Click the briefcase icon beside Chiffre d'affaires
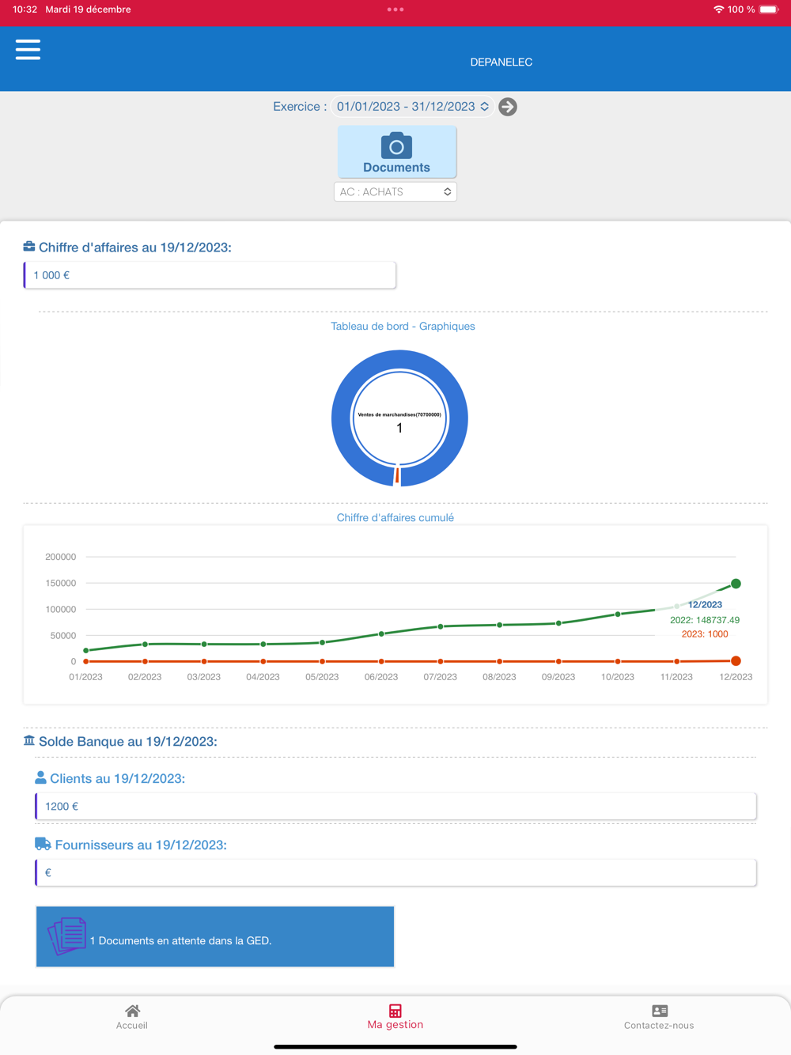Viewport: 791px width, 1055px height. 29,247
